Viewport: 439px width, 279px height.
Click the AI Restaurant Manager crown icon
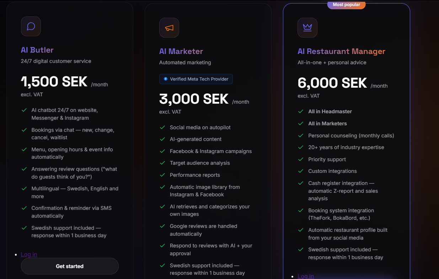click(307, 28)
